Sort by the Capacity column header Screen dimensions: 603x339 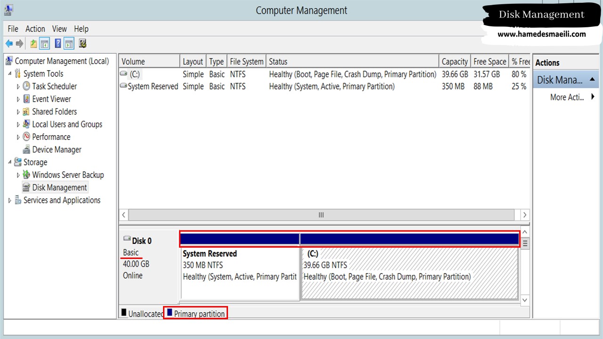[x=455, y=62]
